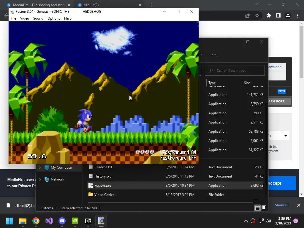Click the Learn More button on MediaFire

[x=279, y=102]
